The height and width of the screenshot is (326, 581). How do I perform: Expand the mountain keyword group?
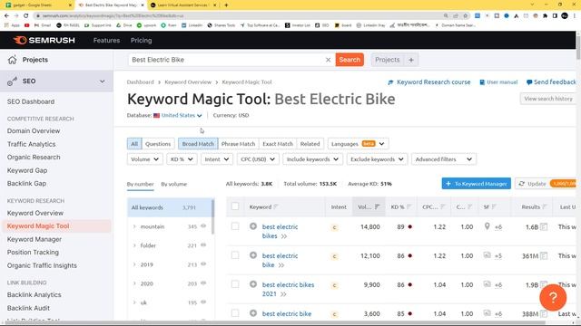134,226
